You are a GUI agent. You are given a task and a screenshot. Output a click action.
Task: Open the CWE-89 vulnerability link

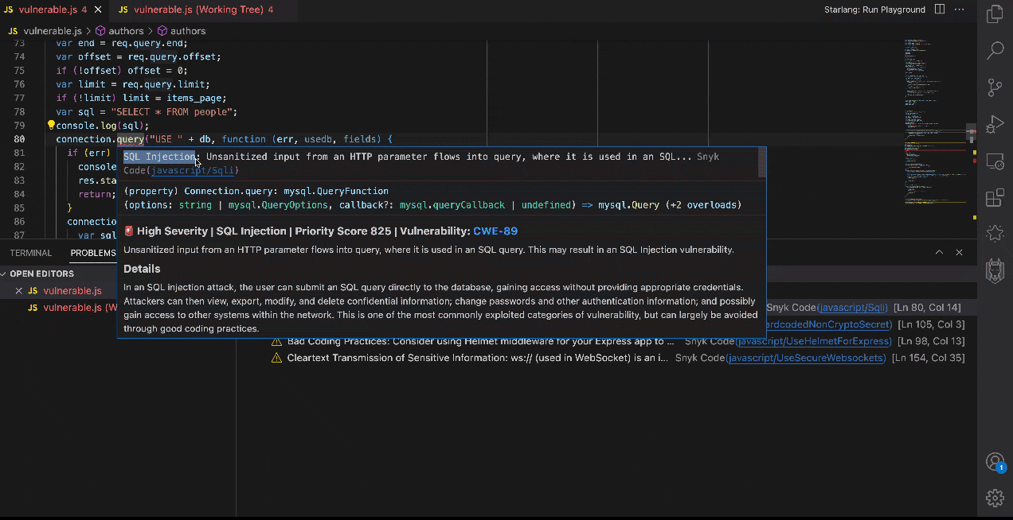pos(495,231)
